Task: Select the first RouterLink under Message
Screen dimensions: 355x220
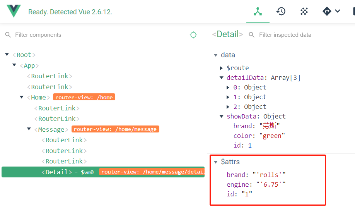Action: [x=64, y=140]
